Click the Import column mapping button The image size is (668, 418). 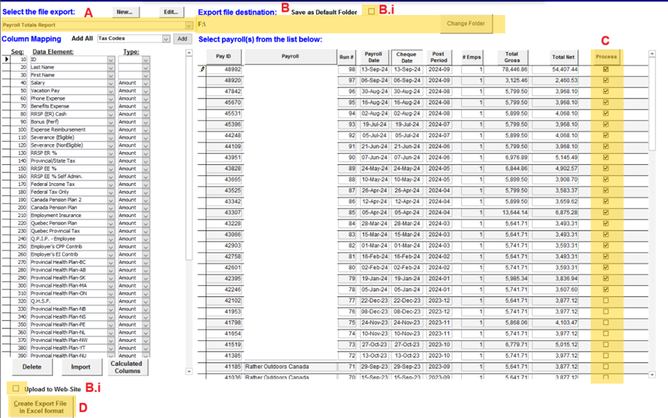(x=81, y=367)
